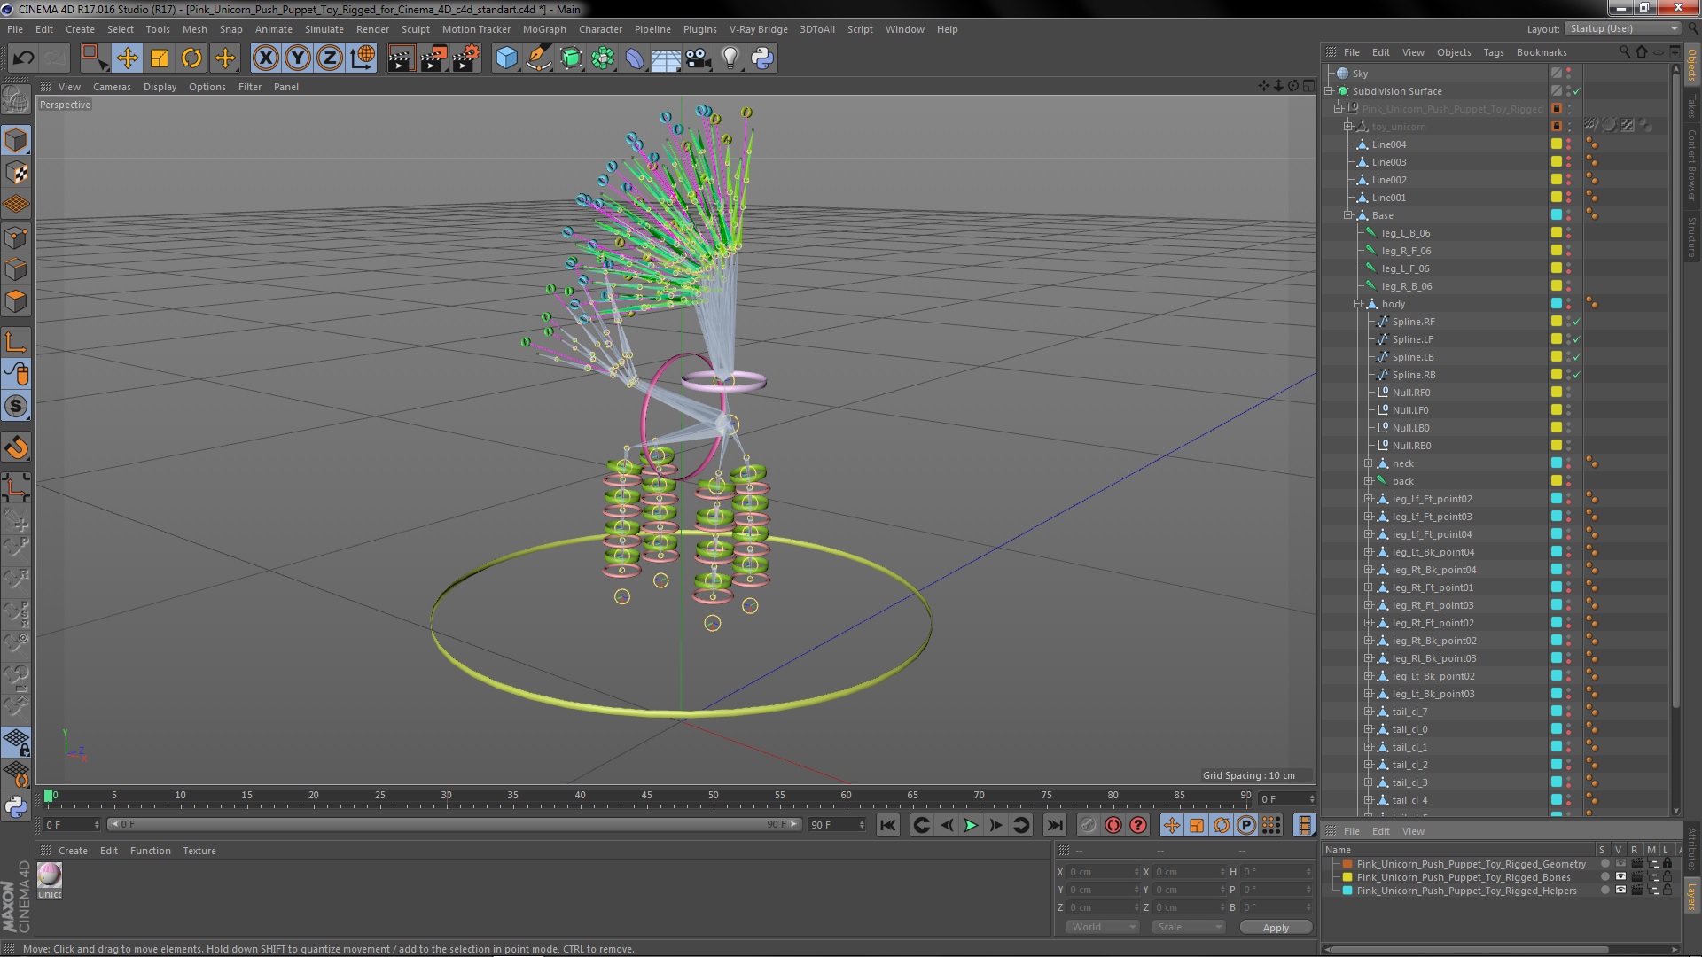This screenshot has height=957, width=1702.
Task: Switch the coordinate system icon
Action: tap(363, 58)
